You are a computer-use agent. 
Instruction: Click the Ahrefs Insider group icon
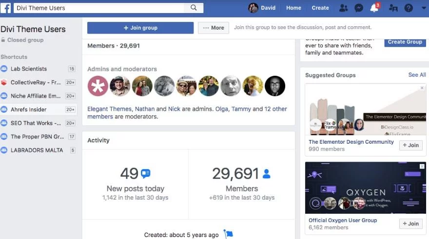click(4, 110)
